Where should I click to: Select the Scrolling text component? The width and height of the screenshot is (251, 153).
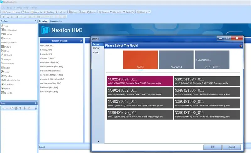tap(9, 30)
